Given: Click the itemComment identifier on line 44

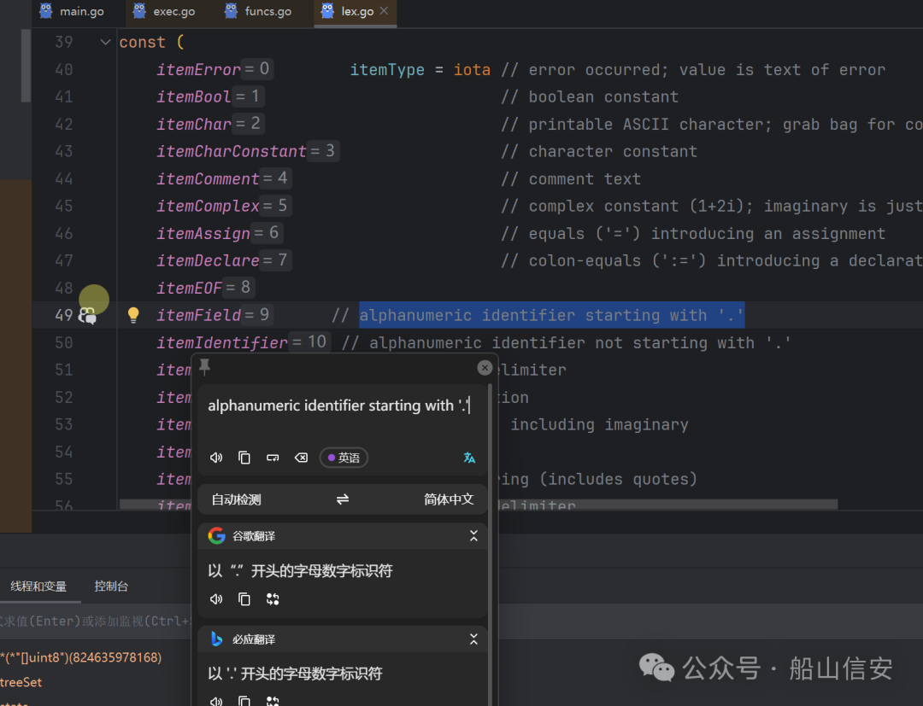Looking at the screenshot, I should click(x=208, y=179).
